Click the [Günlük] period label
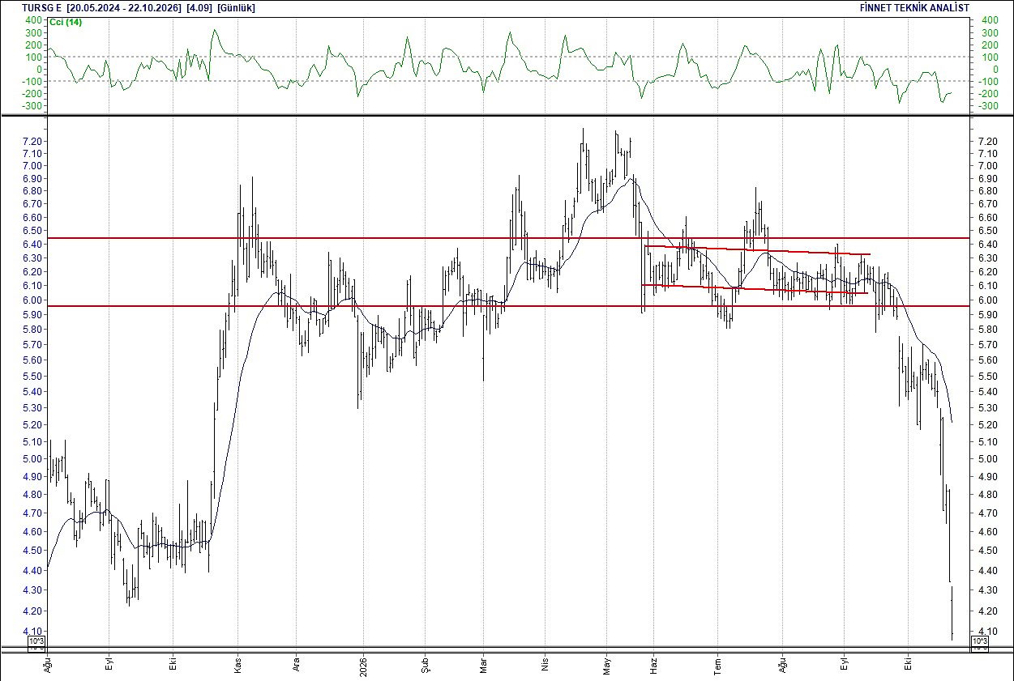Image resolution: width=1014 pixels, height=681 pixels. (x=237, y=7)
